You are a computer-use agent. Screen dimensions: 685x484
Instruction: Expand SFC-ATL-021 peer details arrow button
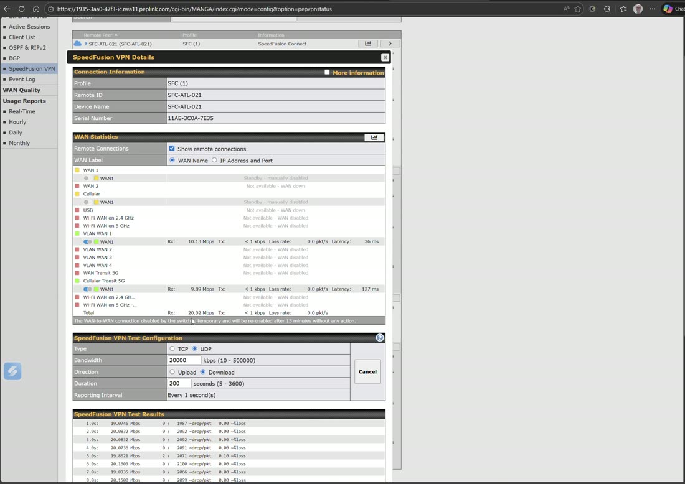(390, 44)
